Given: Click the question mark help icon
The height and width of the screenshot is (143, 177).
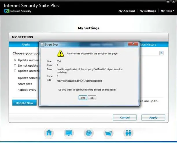Looking at the screenshot, I should tap(161, 53).
